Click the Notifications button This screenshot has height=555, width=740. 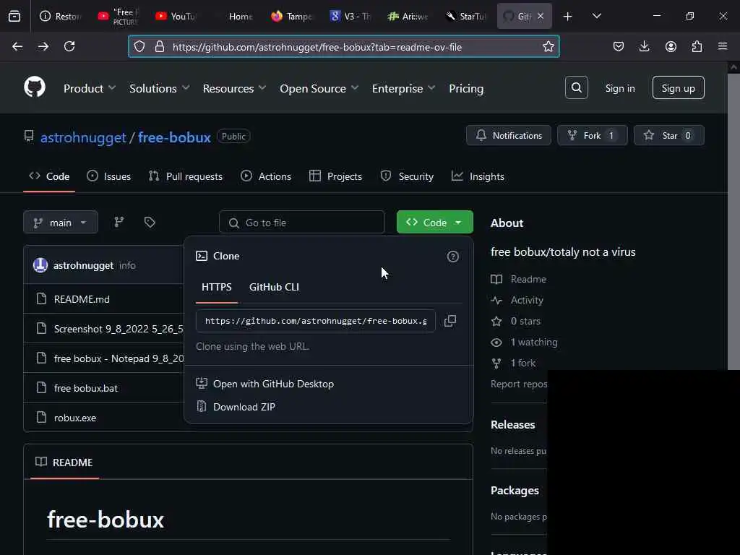click(x=508, y=135)
